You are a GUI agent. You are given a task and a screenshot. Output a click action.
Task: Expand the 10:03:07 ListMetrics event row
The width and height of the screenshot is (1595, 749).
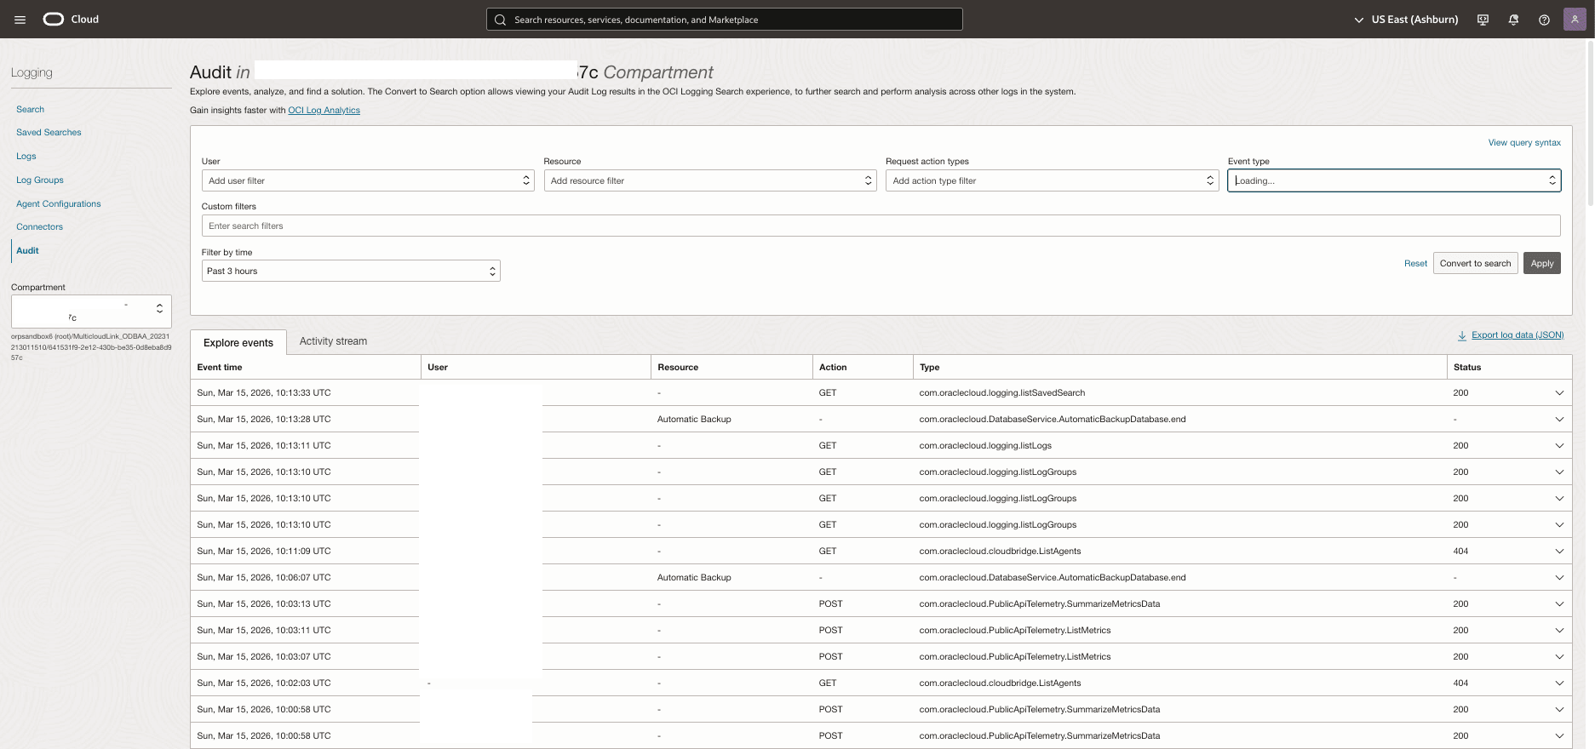pyautogui.click(x=1559, y=657)
